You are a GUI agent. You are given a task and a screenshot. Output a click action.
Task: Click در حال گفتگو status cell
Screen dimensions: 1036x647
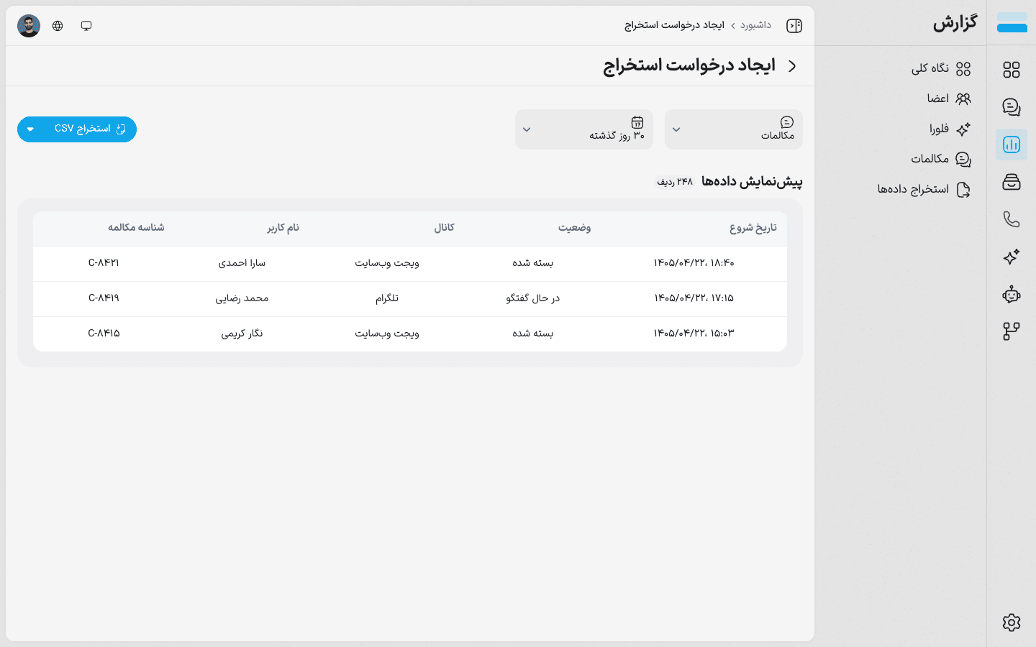(532, 298)
